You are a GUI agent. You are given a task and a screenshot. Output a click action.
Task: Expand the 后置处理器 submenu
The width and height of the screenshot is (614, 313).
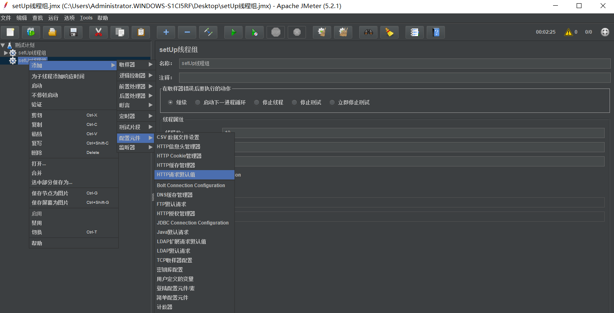(136, 96)
